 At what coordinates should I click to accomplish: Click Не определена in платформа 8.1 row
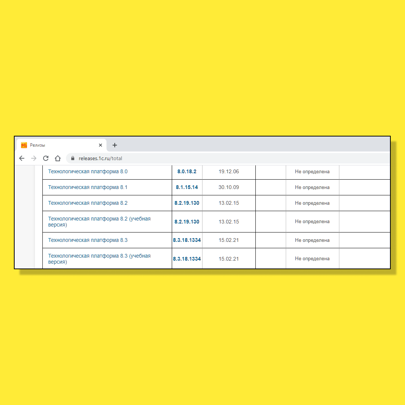(x=312, y=187)
